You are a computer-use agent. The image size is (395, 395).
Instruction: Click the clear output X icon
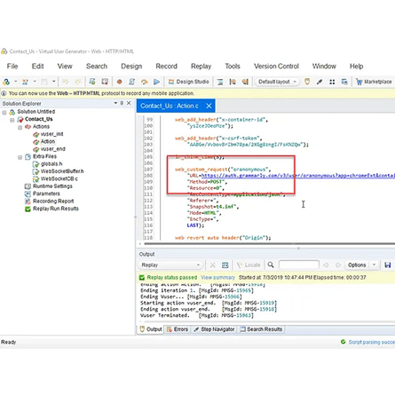pyautogui.click(x=212, y=265)
